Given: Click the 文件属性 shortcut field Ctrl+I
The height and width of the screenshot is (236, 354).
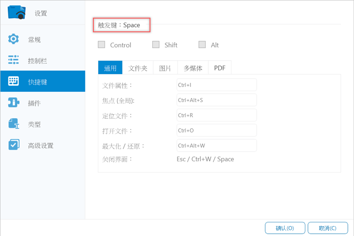Looking at the screenshot, I should [x=216, y=85].
